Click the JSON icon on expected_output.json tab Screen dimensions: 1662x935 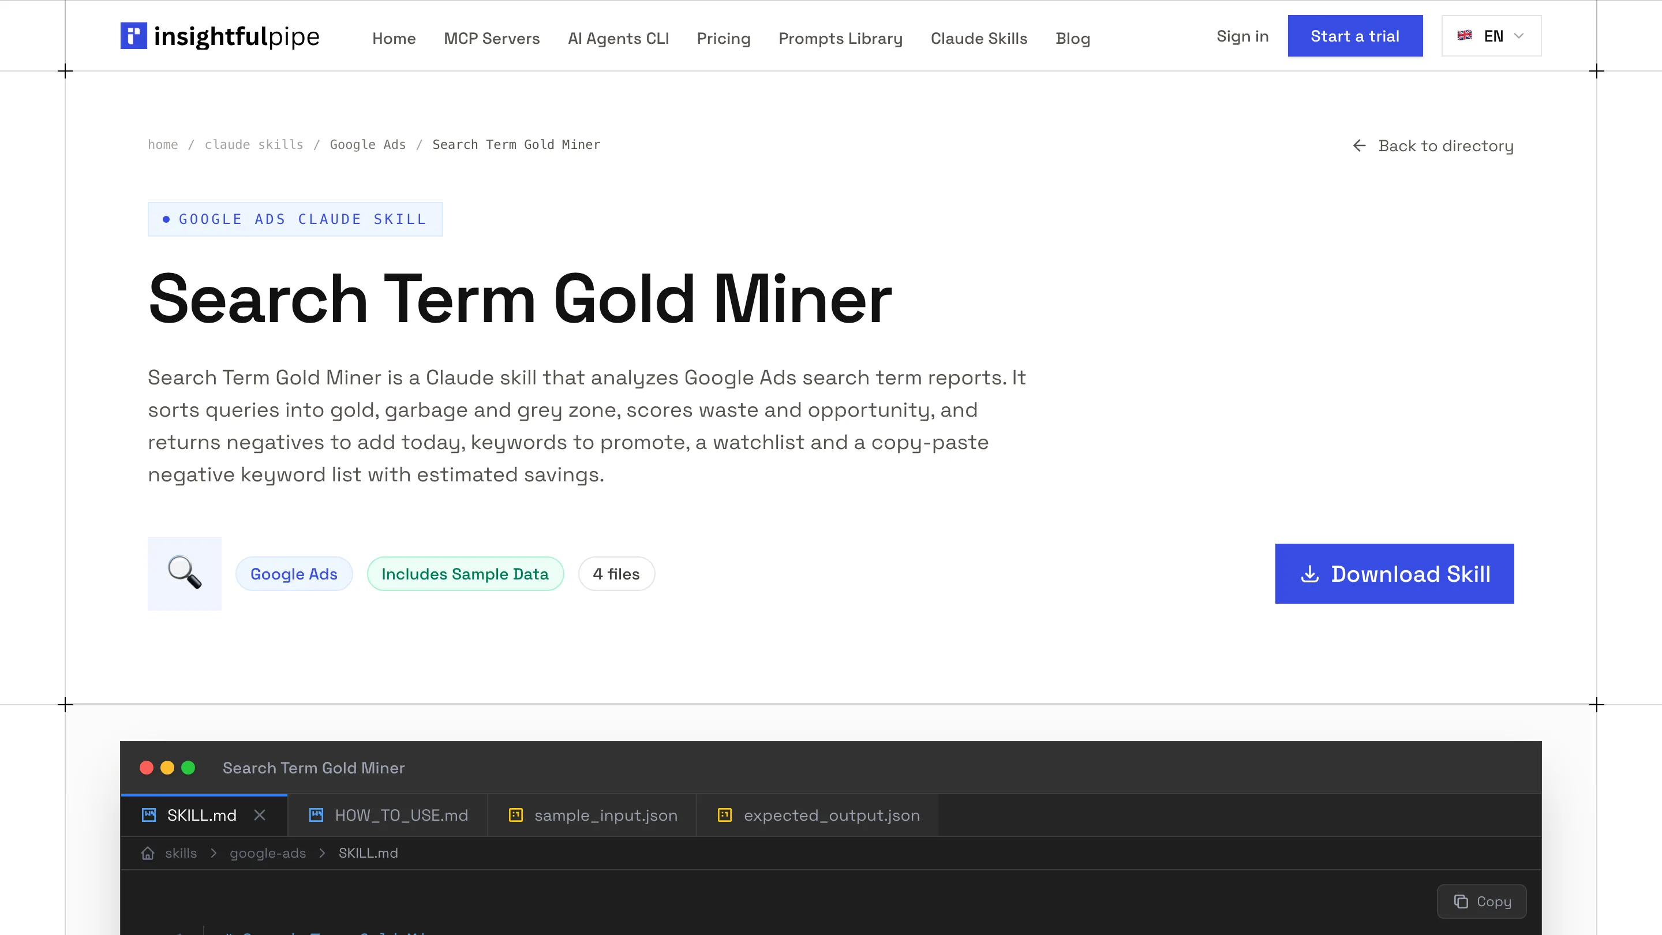point(725,814)
